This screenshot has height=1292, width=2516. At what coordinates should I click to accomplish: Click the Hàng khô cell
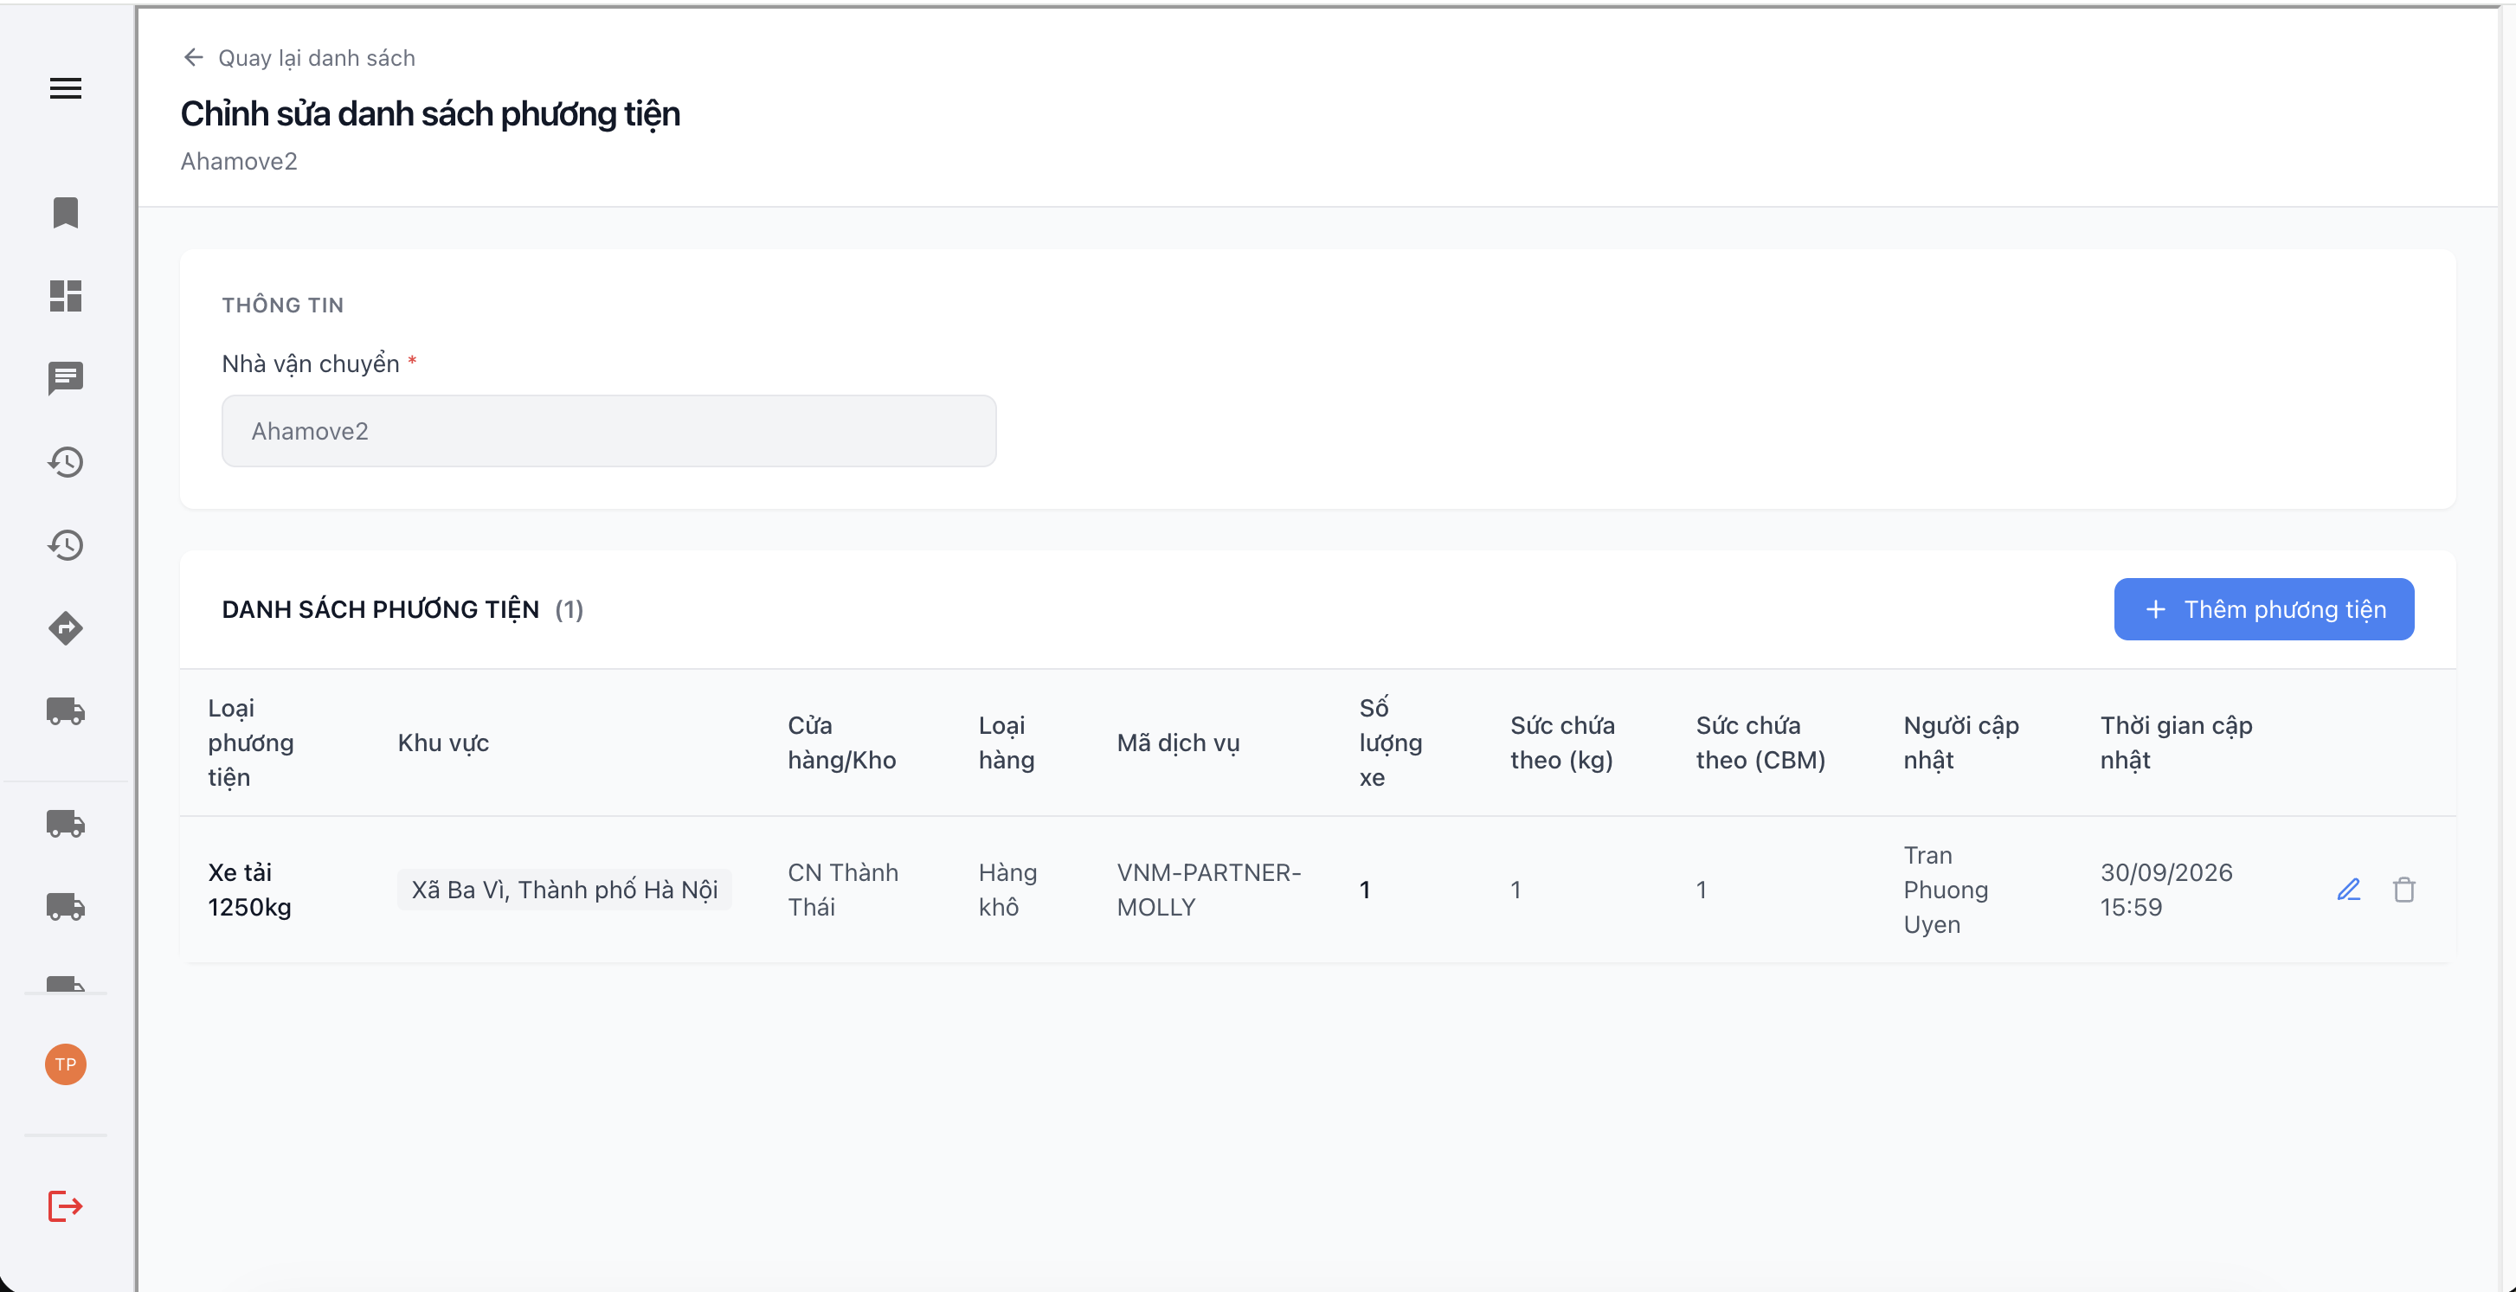(1008, 890)
